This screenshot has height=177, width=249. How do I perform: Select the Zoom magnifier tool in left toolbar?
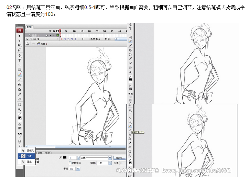coord(20,109)
